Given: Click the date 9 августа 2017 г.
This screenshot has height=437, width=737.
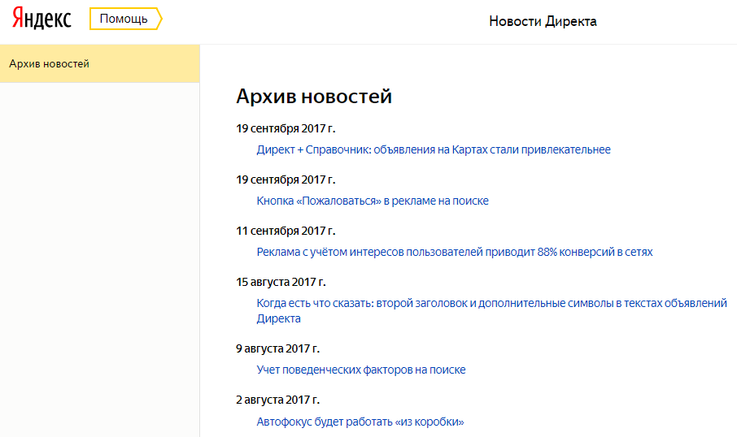Looking at the screenshot, I should [277, 348].
